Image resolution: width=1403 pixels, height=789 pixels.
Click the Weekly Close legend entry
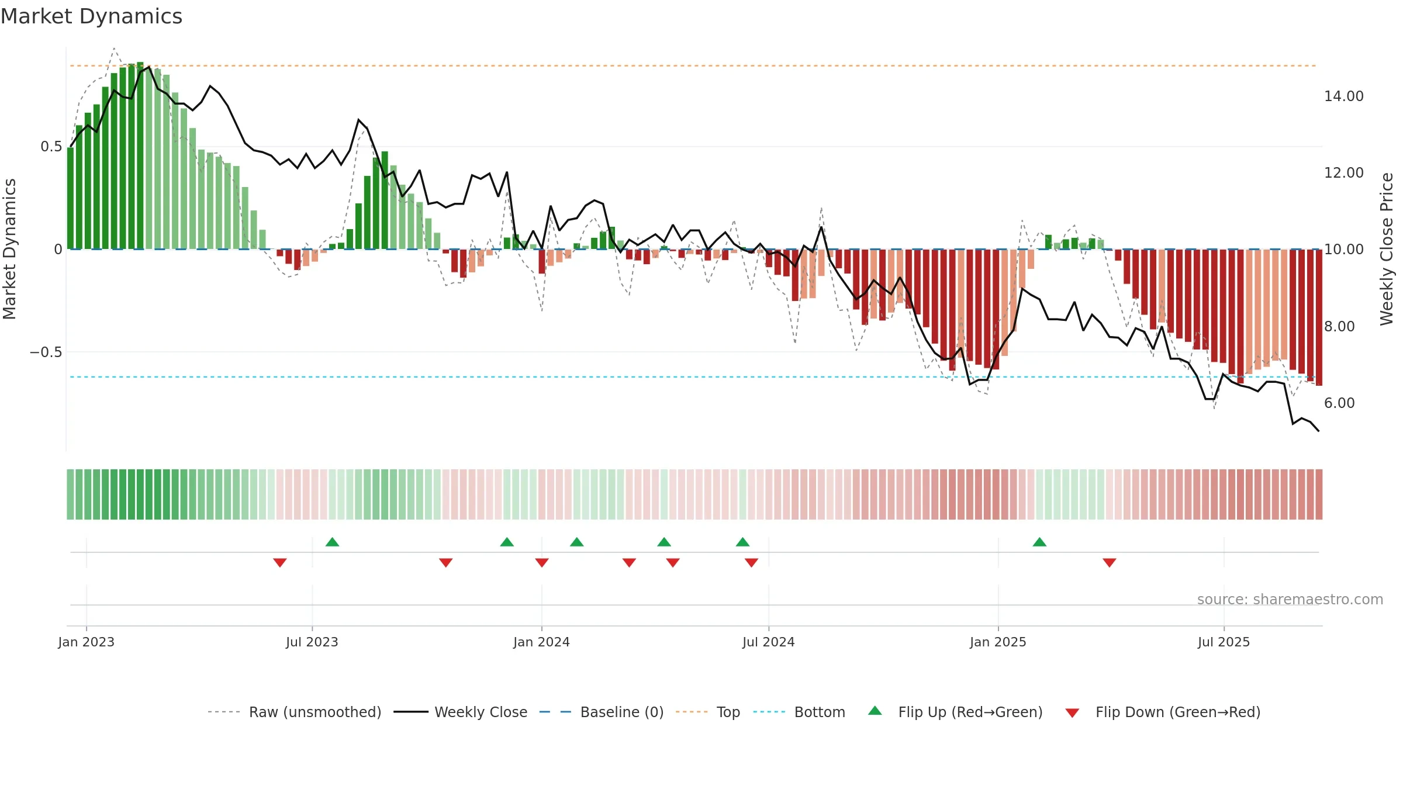click(x=460, y=712)
